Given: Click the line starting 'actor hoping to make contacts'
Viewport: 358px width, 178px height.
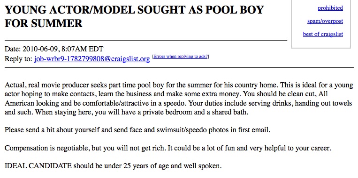Looking at the screenshot, I should click(166, 94).
